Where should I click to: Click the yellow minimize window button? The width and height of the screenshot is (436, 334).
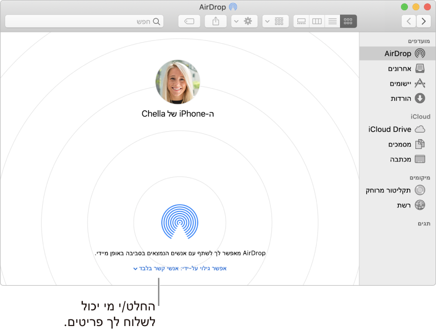(x=416, y=7)
